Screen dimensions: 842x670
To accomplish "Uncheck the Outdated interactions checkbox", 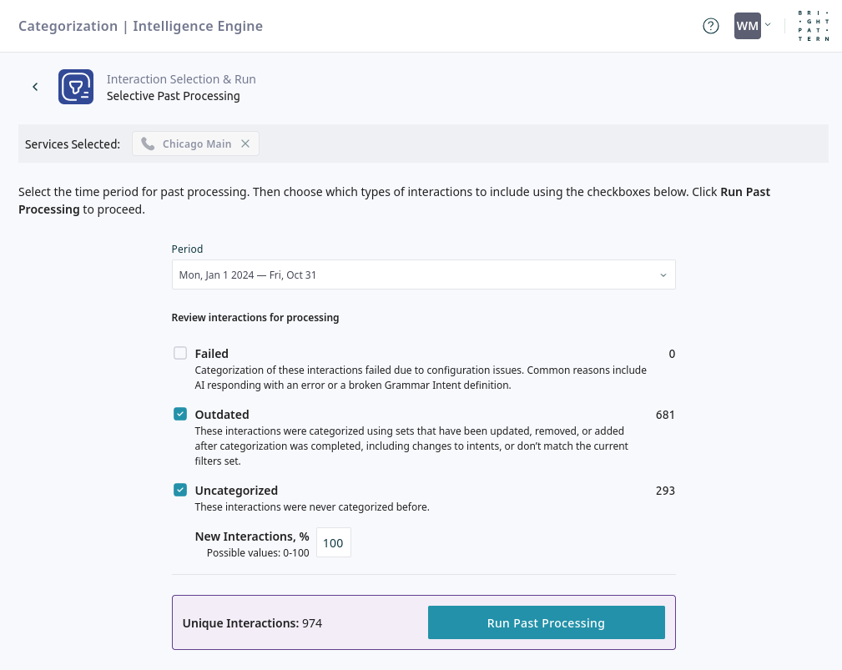I will pos(180,414).
